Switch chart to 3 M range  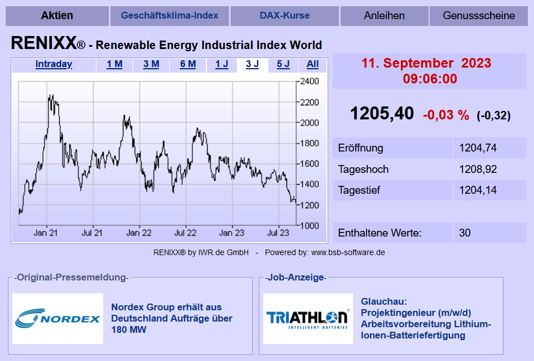pos(151,64)
